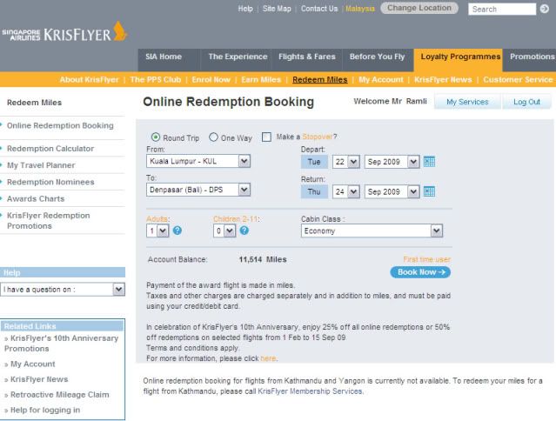The width and height of the screenshot is (556, 421).
Task: Open The PPS Club submenu item
Action: [156, 80]
